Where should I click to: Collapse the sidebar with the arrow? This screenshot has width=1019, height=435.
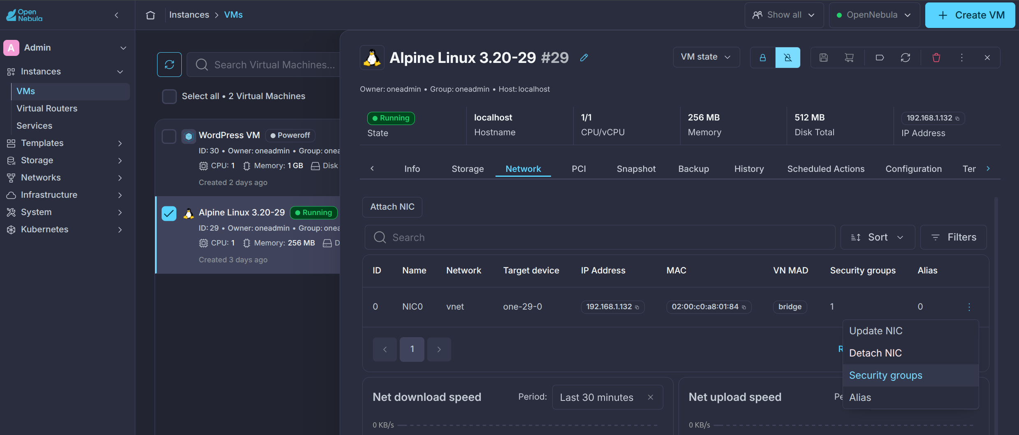[116, 15]
